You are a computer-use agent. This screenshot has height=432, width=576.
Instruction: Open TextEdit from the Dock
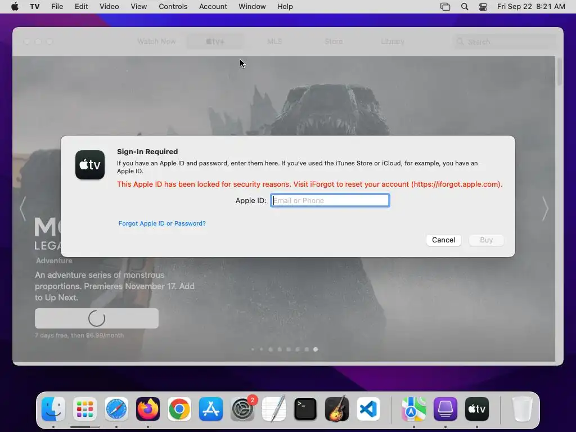[x=274, y=409]
